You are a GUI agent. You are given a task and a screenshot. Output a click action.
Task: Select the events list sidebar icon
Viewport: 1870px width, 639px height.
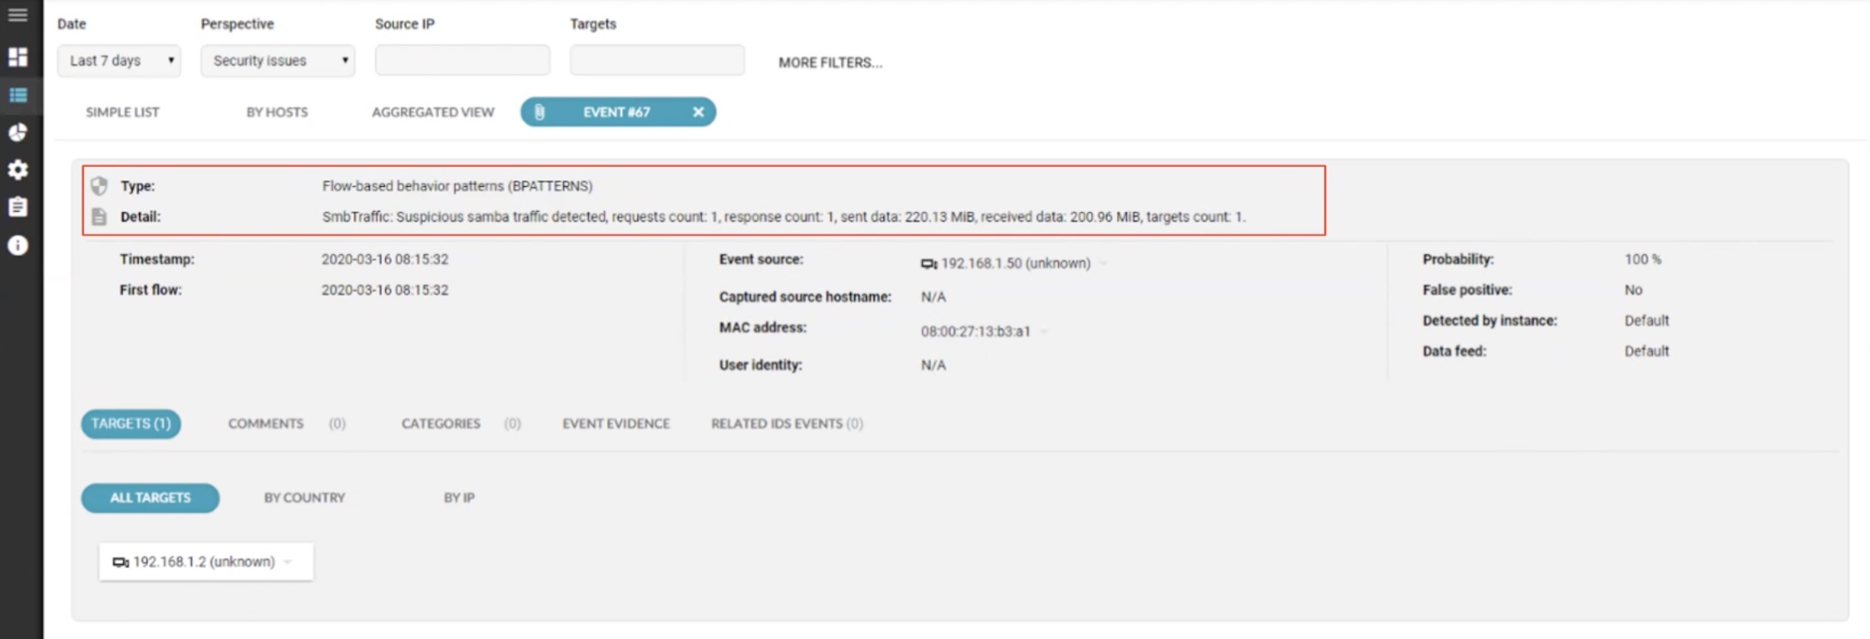click(18, 95)
